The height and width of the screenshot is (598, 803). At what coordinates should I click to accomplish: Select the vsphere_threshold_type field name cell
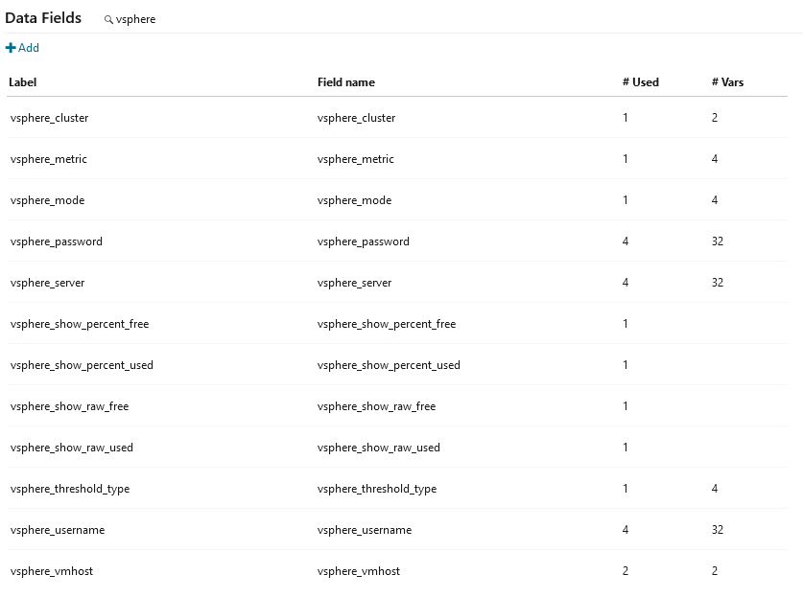click(x=377, y=489)
